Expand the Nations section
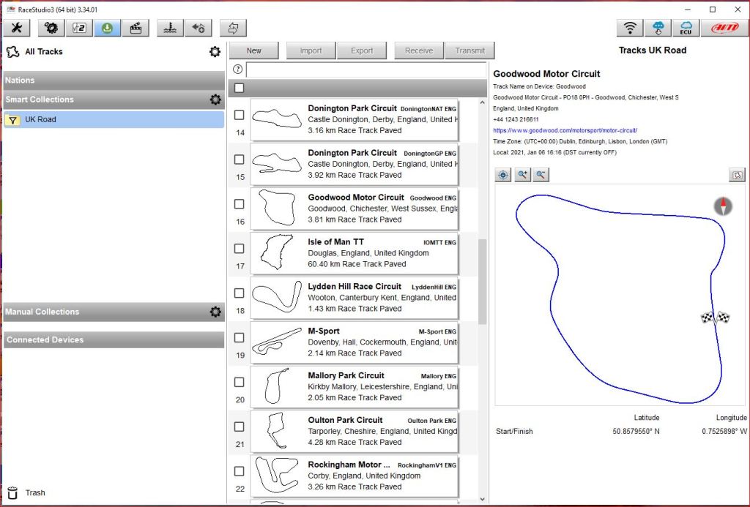The height and width of the screenshot is (507, 750). point(114,80)
